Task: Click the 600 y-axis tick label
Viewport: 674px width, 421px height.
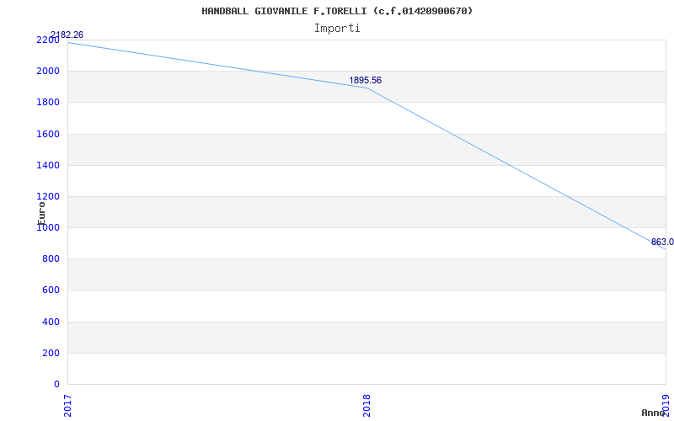Action: [x=51, y=290]
